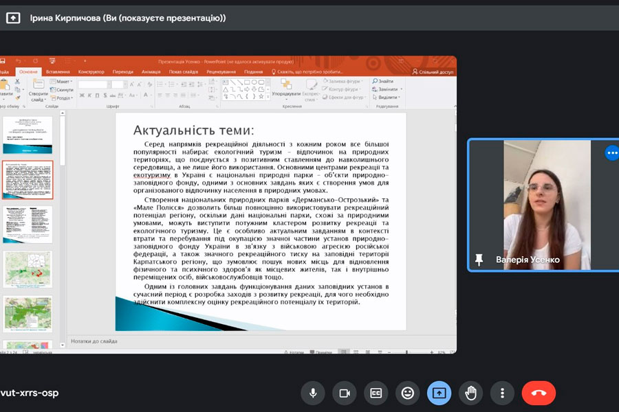The height and width of the screenshot is (412, 619).
Task: Click the Спільний доступ share button
Action: tap(433, 71)
